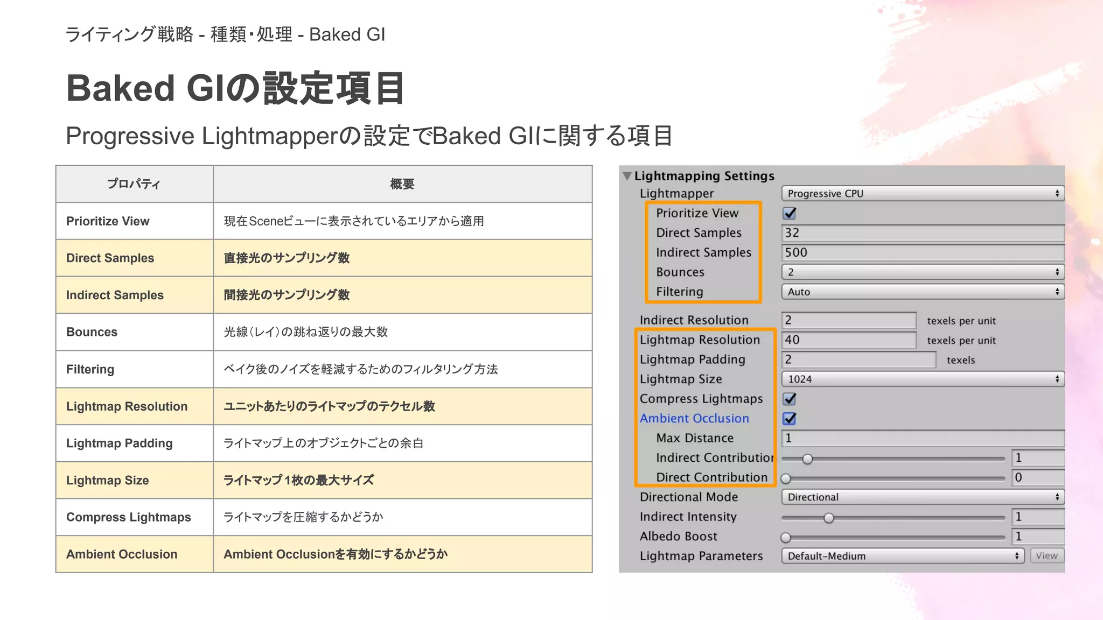
Task: Open the Bounces dropdown
Action: tap(923, 272)
